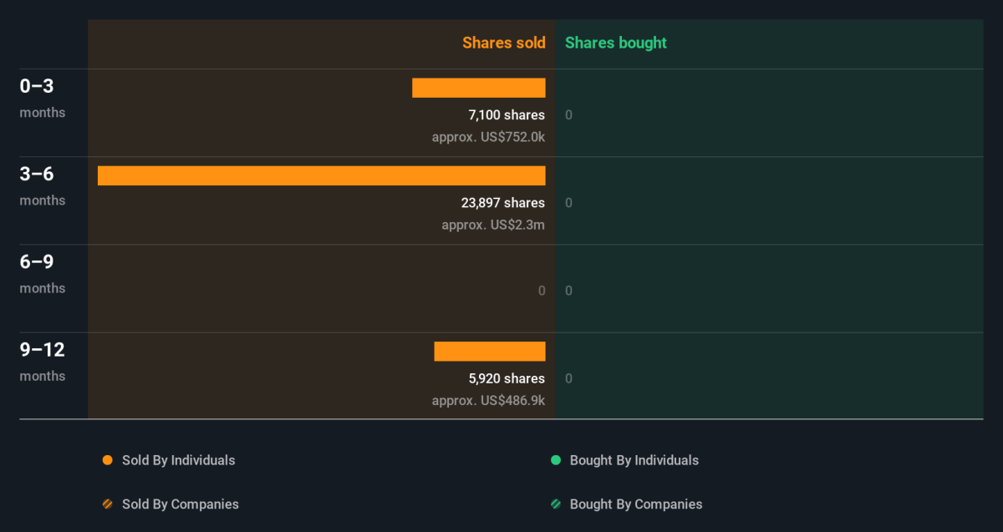Click the striped Bought By Companies legend dot

pyautogui.click(x=556, y=504)
